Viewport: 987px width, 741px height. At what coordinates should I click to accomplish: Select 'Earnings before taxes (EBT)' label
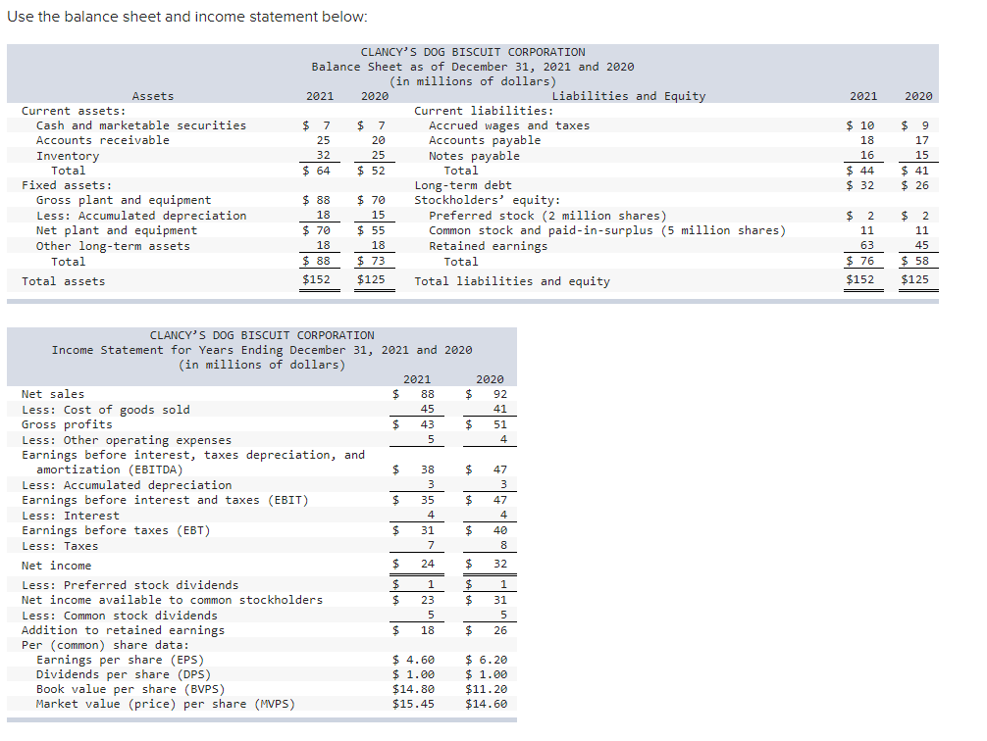point(116,530)
